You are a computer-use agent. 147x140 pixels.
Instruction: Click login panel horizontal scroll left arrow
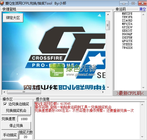click(4, 92)
